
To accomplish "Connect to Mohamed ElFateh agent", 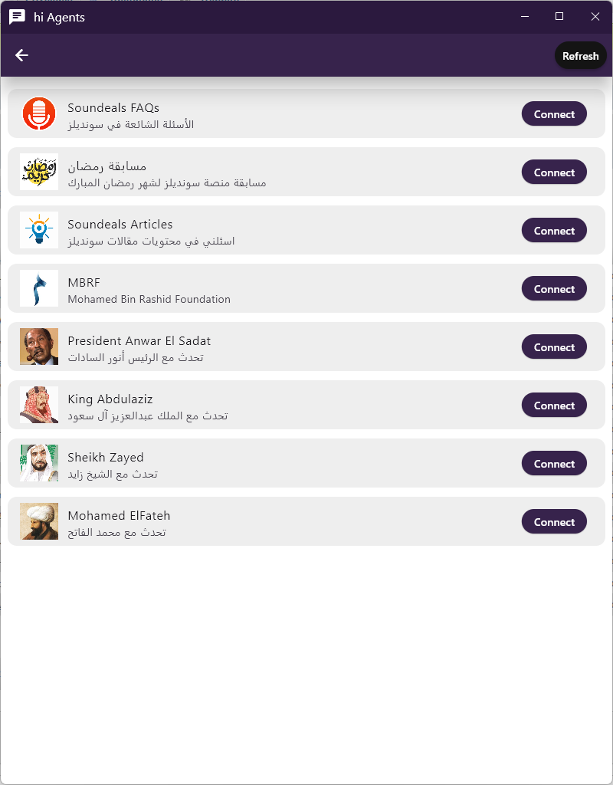I will 554,522.
